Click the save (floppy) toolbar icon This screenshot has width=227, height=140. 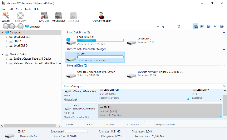pyautogui.click(x=209, y=26)
